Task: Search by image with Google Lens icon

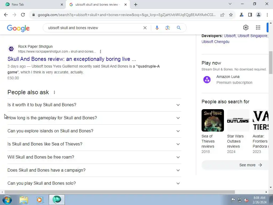Action: click(x=167, y=28)
